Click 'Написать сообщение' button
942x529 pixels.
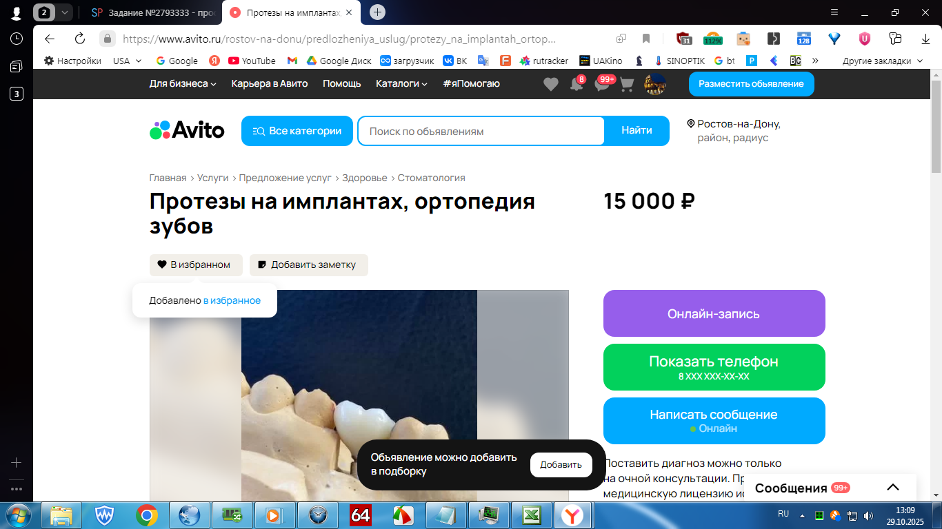[x=714, y=421]
